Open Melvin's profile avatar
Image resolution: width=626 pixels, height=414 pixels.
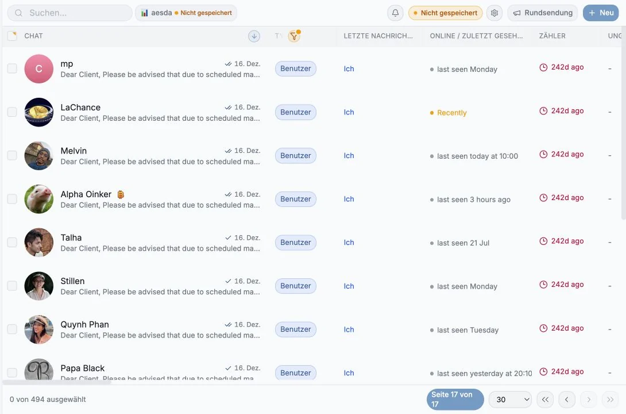38,155
